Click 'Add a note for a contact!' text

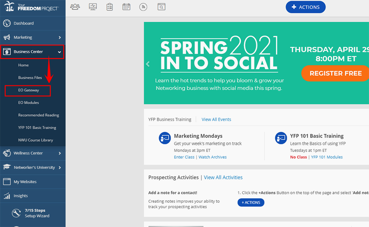coord(172,193)
